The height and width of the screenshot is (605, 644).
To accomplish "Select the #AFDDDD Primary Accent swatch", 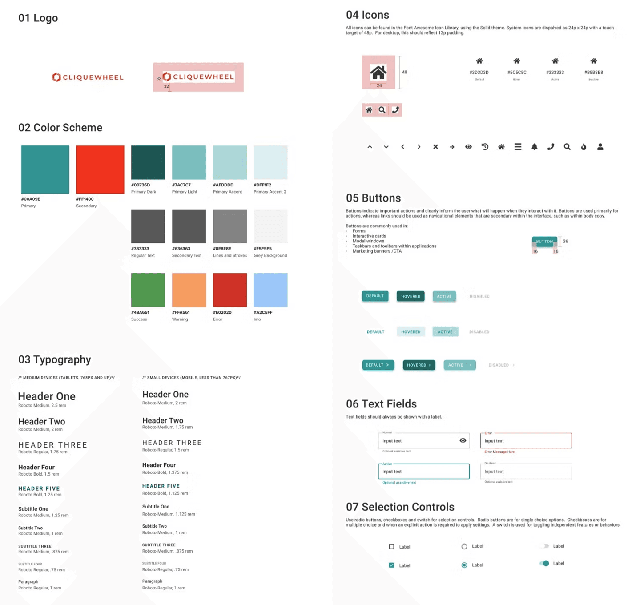I will pos(230,162).
